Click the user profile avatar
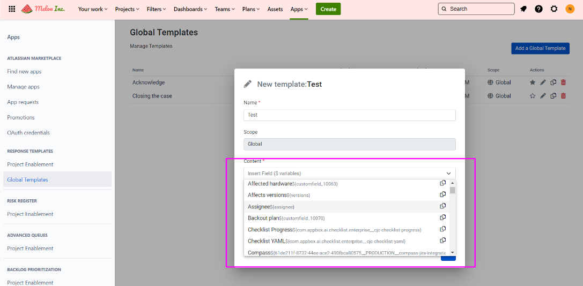Screen dimensions: 583x286 (570, 9)
